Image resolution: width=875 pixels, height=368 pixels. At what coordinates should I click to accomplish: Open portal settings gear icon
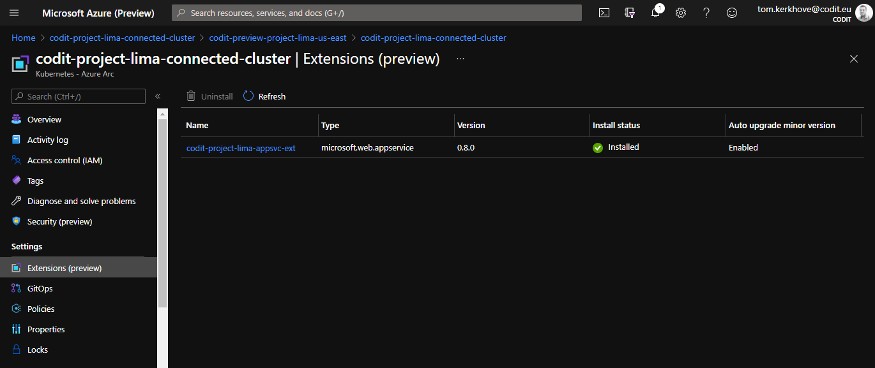point(681,13)
